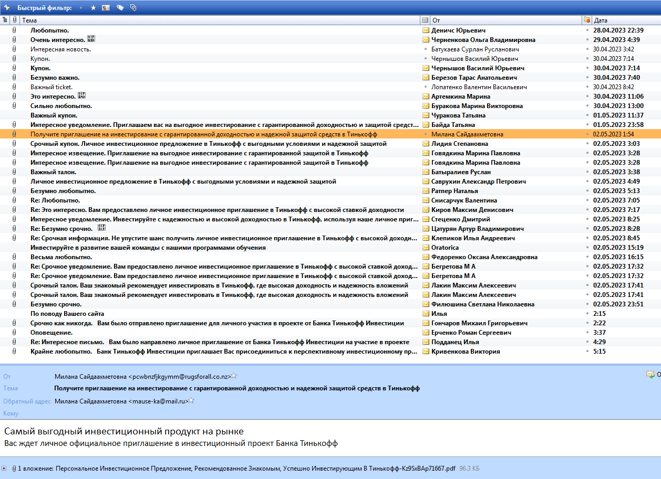This screenshot has width=661, height=479.
Task: Click 'Самый выгодный инвестиционный продукт на рынке' heading
Action: 124,431
